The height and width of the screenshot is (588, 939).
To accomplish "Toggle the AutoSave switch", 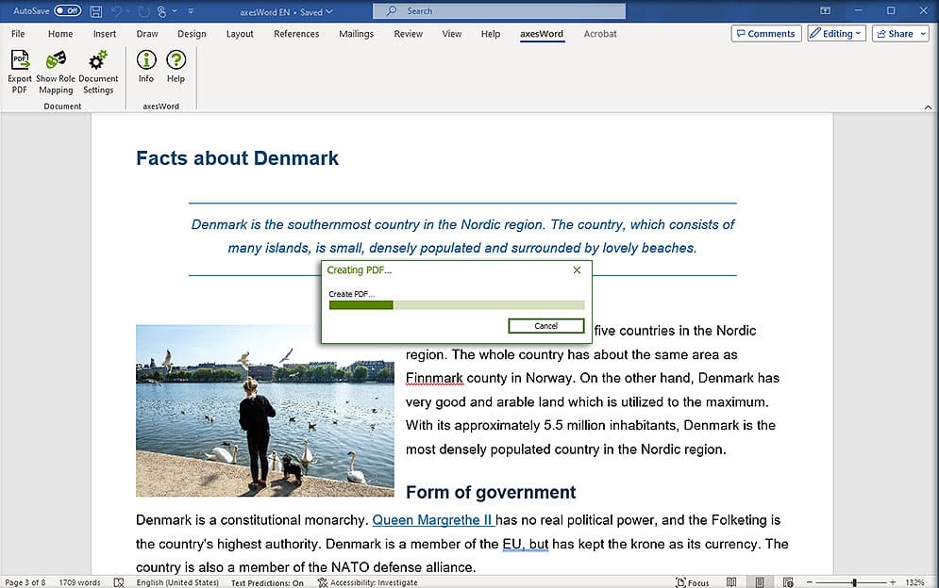I will (x=67, y=11).
